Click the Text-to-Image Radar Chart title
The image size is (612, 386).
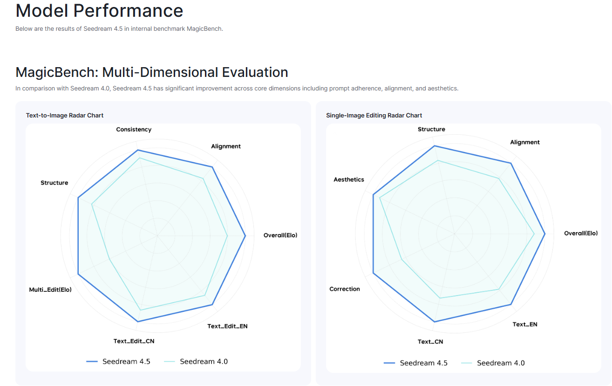click(x=65, y=115)
